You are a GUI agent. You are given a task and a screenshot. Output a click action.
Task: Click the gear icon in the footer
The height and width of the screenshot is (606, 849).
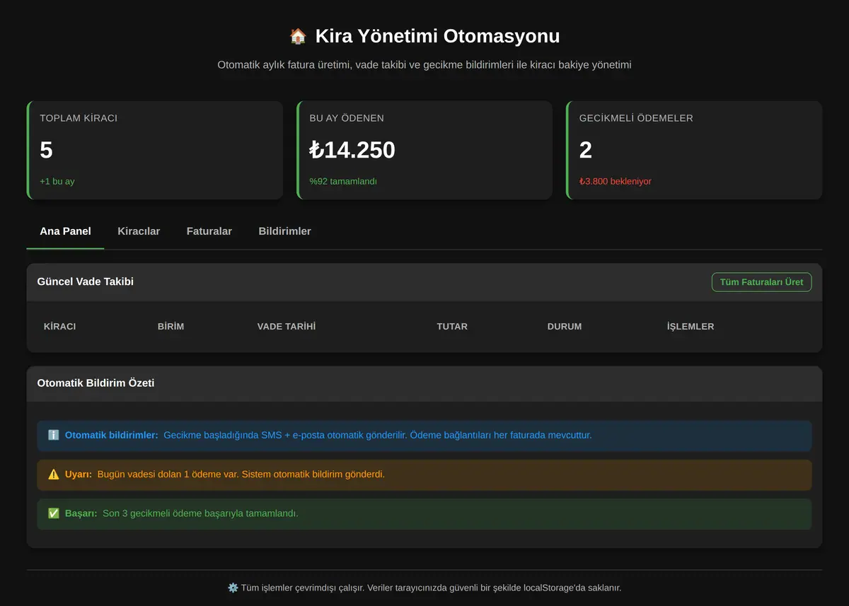(233, 588)
